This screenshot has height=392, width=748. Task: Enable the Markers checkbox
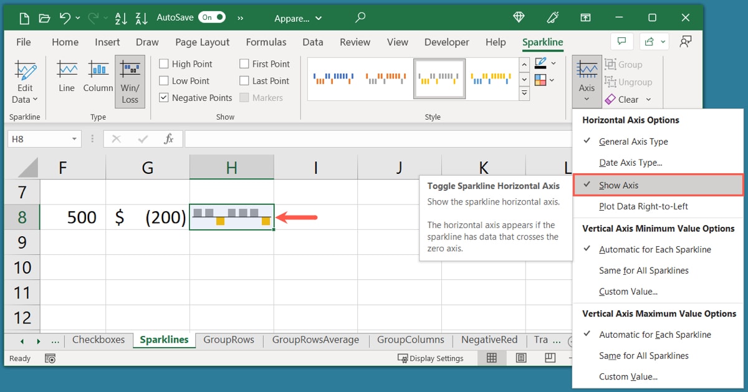(243, 97)
